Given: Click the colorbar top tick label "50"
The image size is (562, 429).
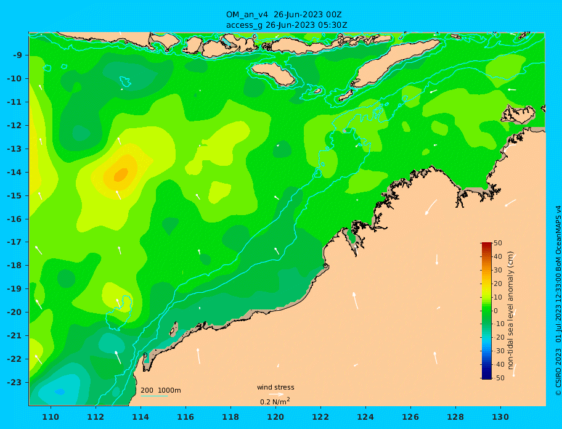Looking at the screenshot, I should [x=498, y=243].
